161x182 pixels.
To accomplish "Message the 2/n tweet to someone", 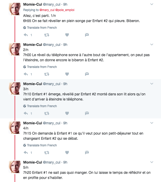I will [x=87, y=74].
